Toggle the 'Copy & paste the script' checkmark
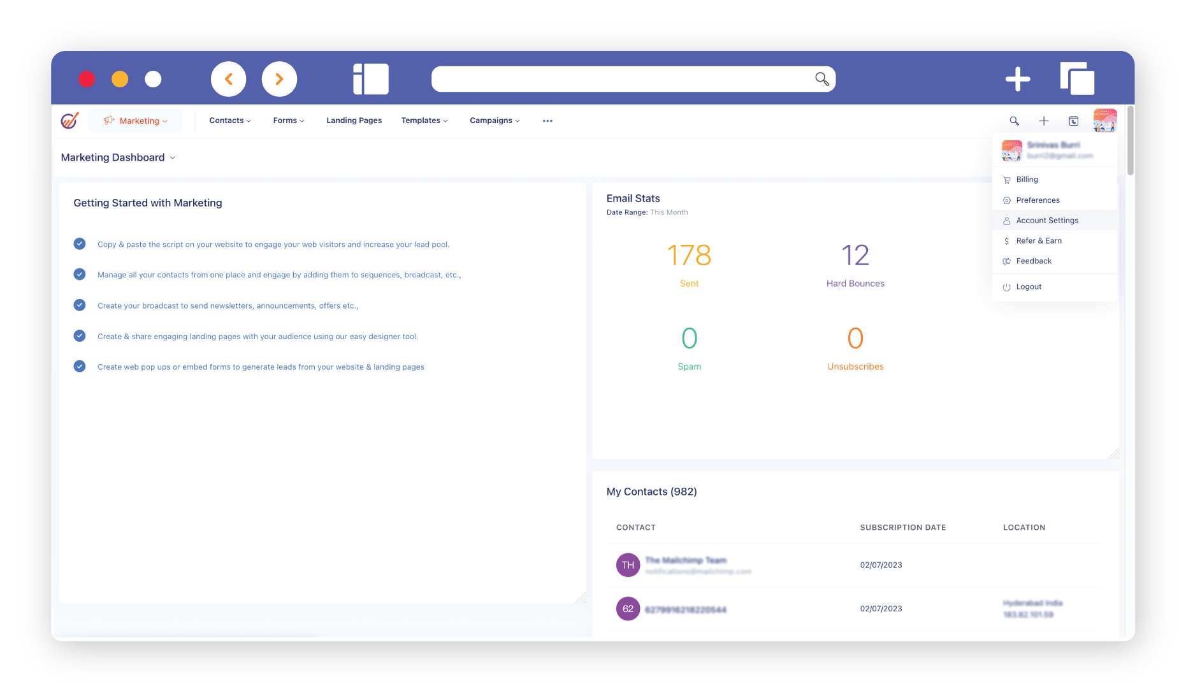 click(80, 244)
